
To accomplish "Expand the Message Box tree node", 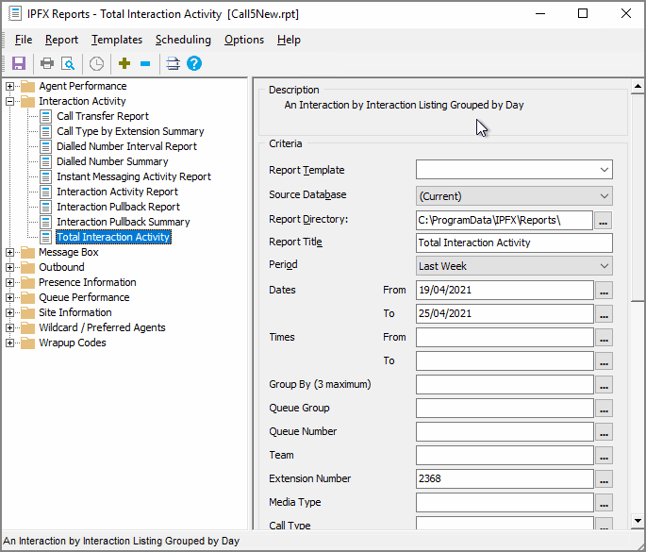I will (9, 252).
